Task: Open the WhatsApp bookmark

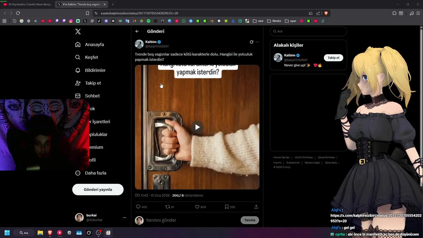Action: (184, 21)
